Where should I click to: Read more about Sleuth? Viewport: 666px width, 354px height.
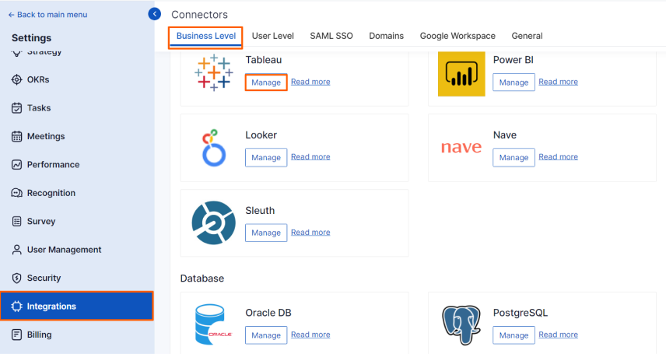(310, 232)
